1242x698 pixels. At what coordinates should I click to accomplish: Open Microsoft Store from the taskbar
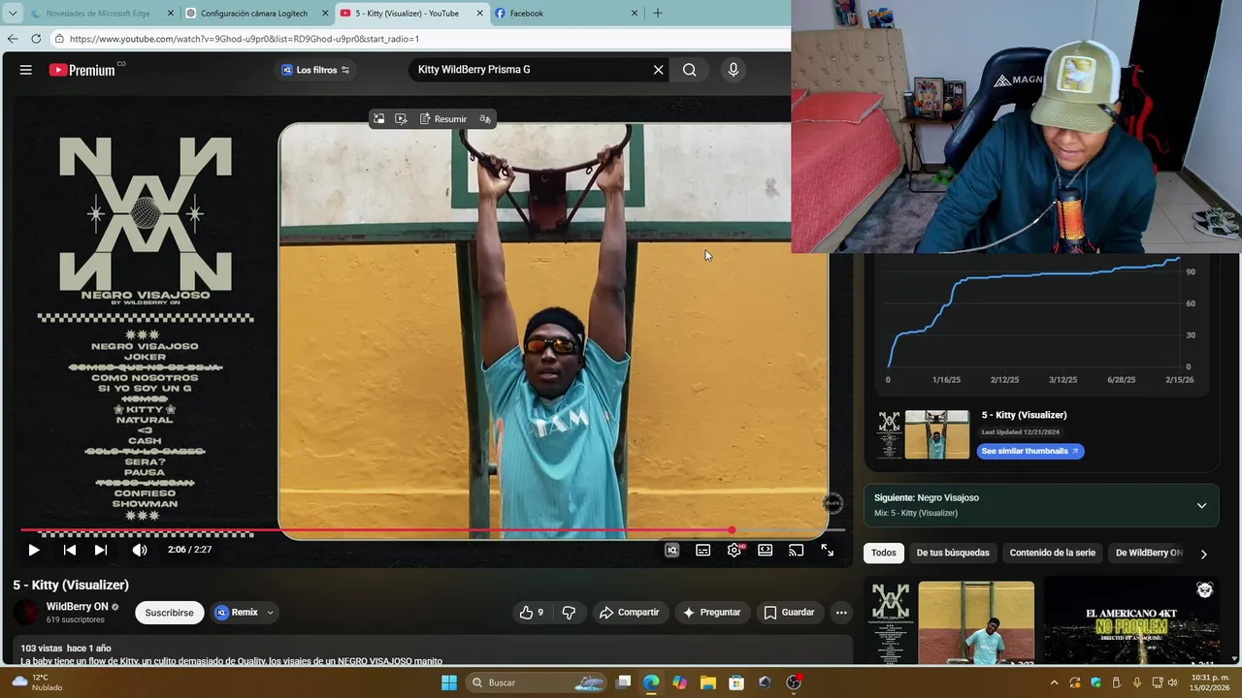[x=736, y=682]
